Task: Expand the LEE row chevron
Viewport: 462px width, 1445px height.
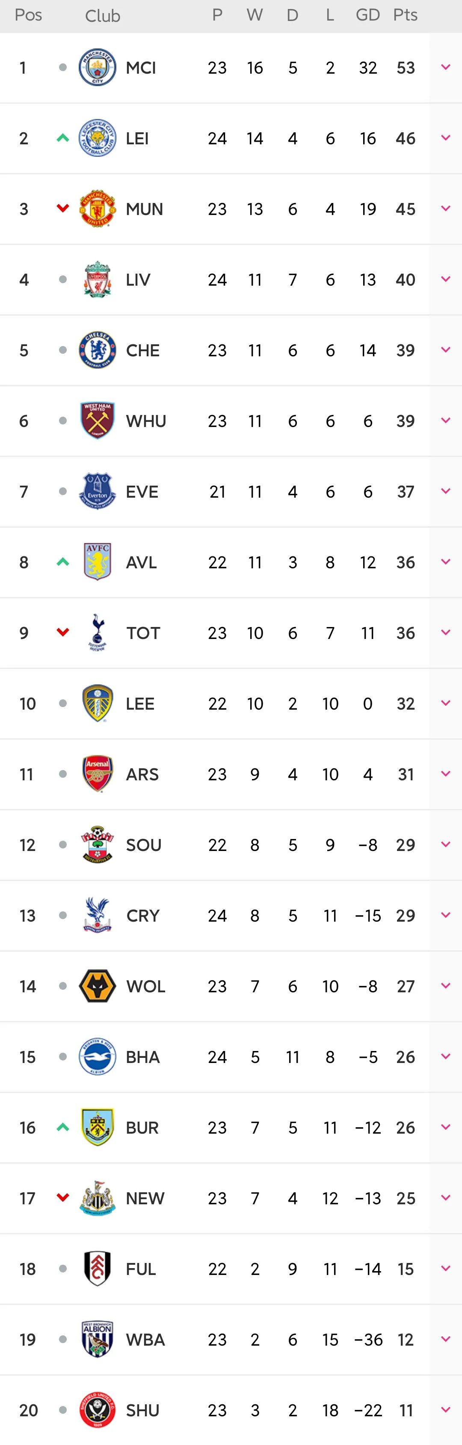Action: pyautogui.click(x=446, y=703)
